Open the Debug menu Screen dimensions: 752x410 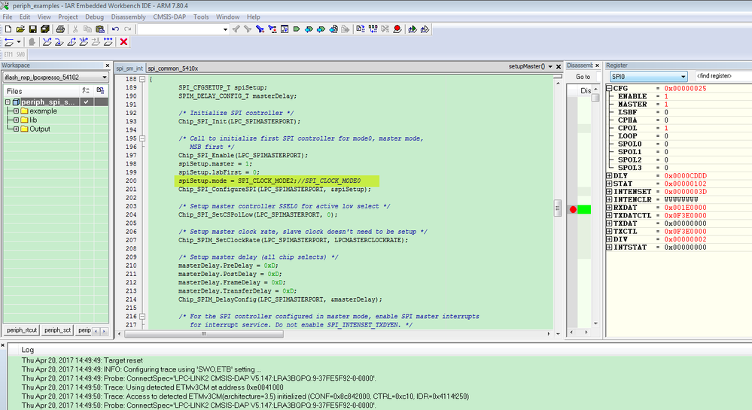(95, 17)
